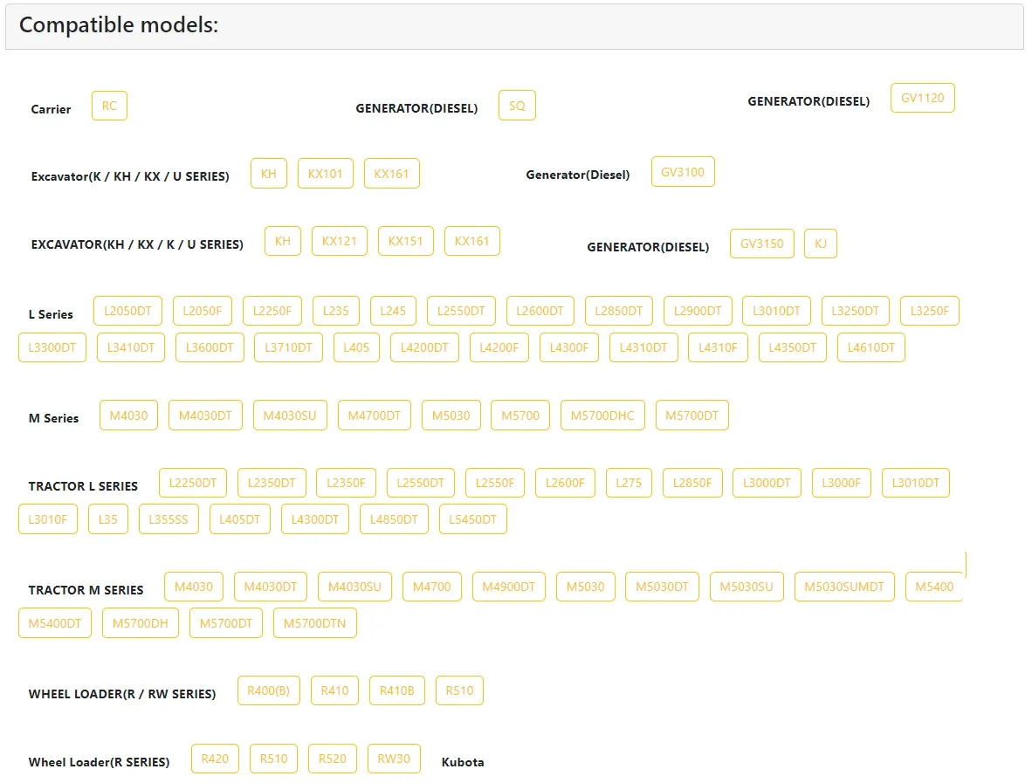Open the L2900DT model tag
The image size is (1032, 783).
[x=698, y=312]
